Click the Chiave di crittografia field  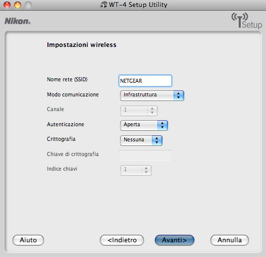(145, 156)
